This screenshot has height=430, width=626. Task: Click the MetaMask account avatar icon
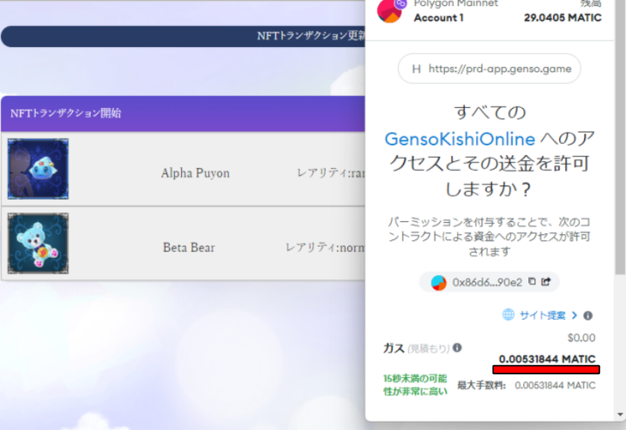389,11
